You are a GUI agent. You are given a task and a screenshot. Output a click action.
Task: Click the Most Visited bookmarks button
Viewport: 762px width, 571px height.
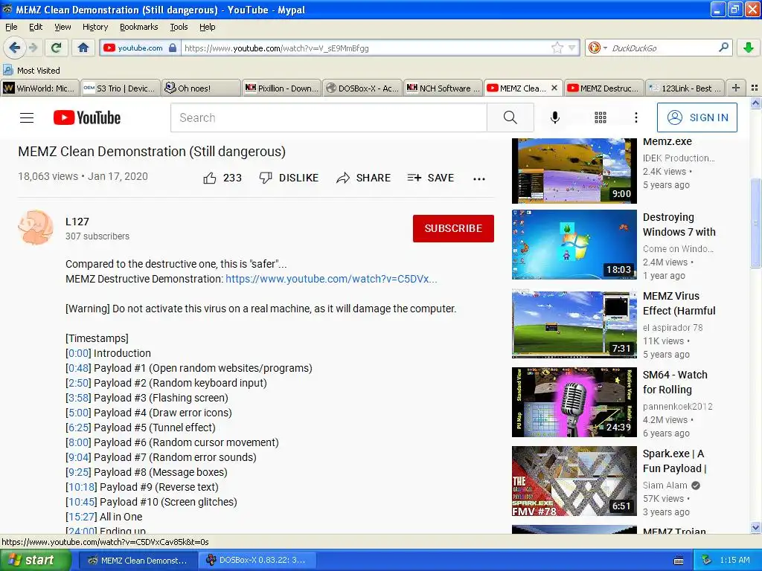pyautogui.click(x=31, y=71)
